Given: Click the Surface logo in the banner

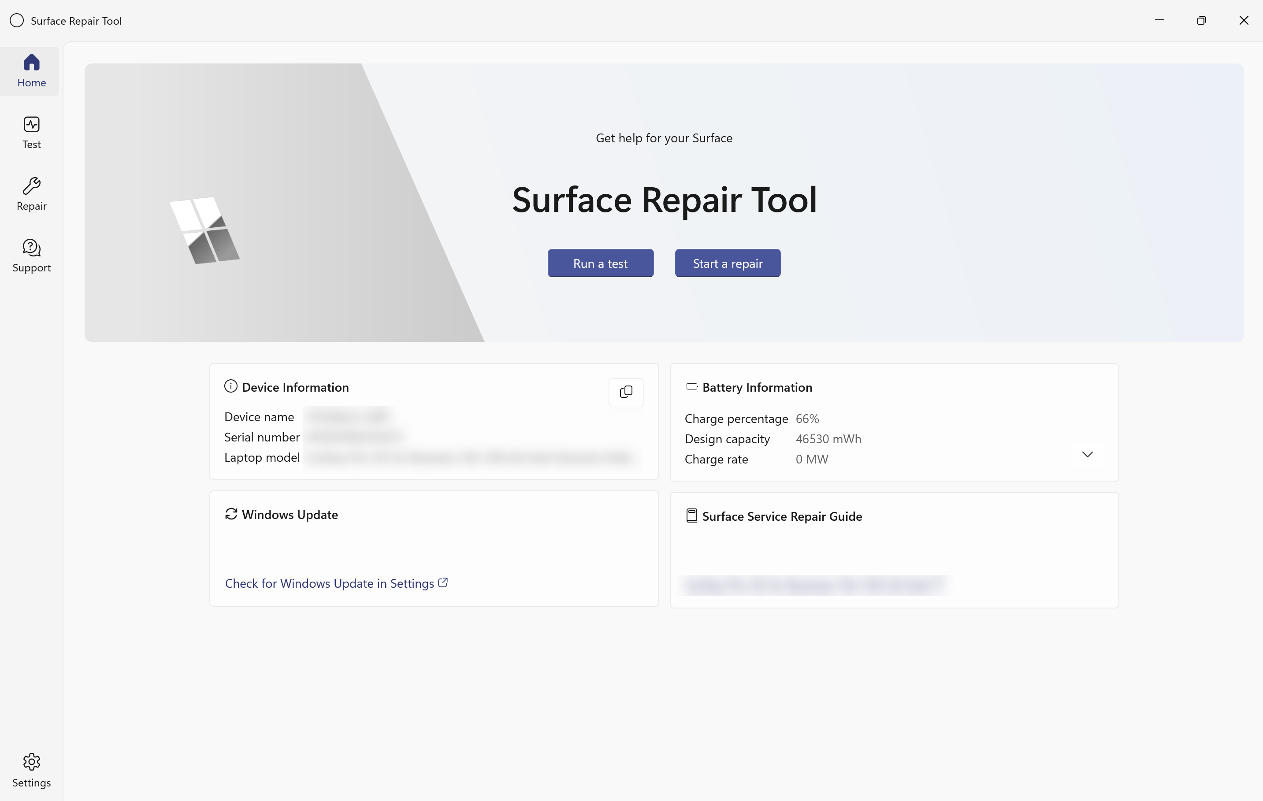Looking at the screenshot, I should click(x=204, y=231).
